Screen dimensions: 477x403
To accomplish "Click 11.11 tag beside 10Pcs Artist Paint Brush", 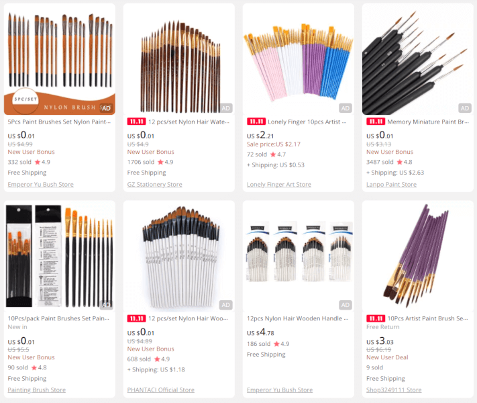I will click(376, 318).
